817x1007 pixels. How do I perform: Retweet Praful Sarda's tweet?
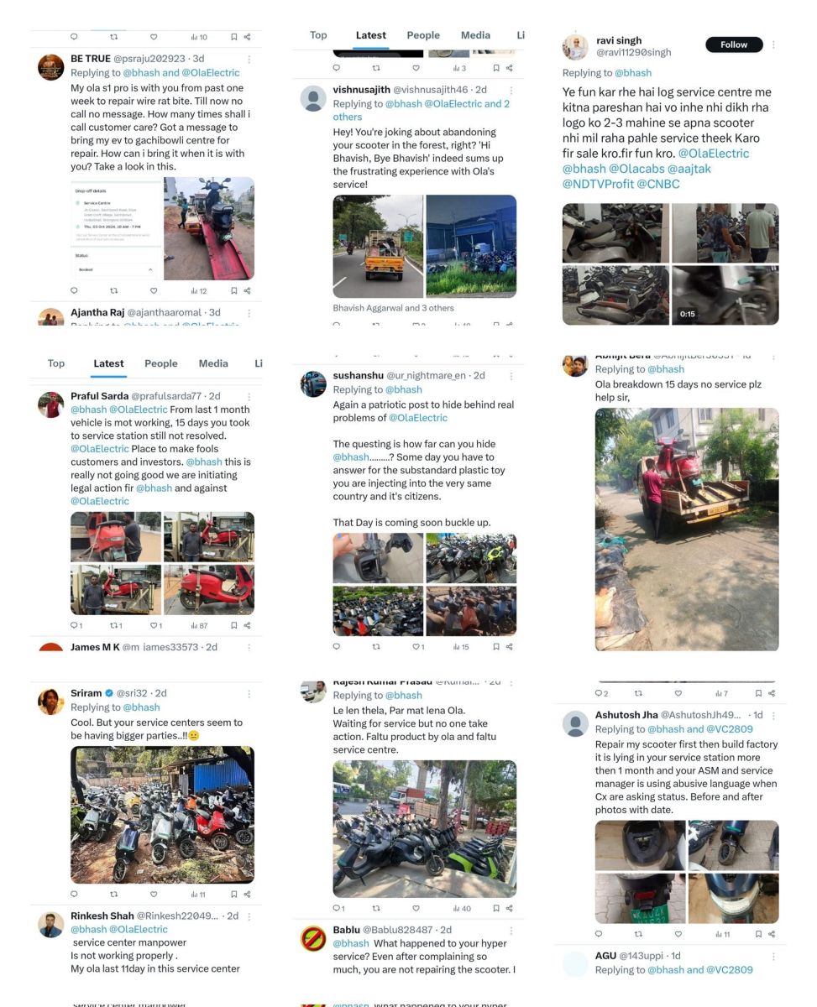pyautogui.click(x=117, y=625)
